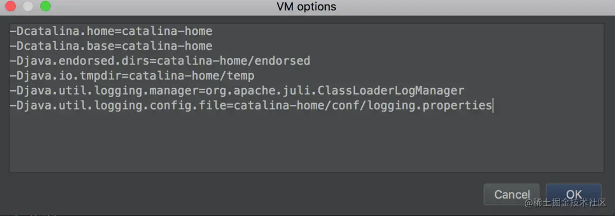This screenshot has height=216, width=615.
Task: Click on -Djava.endorsed.dirs option key
Action: click(81, 61)
